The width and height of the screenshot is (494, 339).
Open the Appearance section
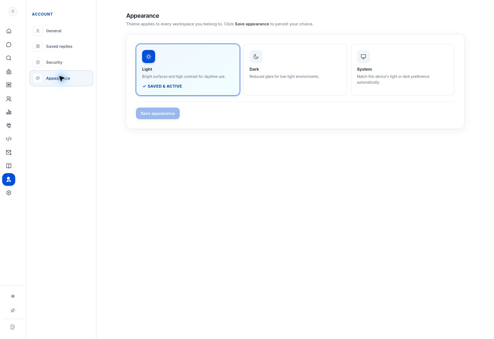point(61,78)
